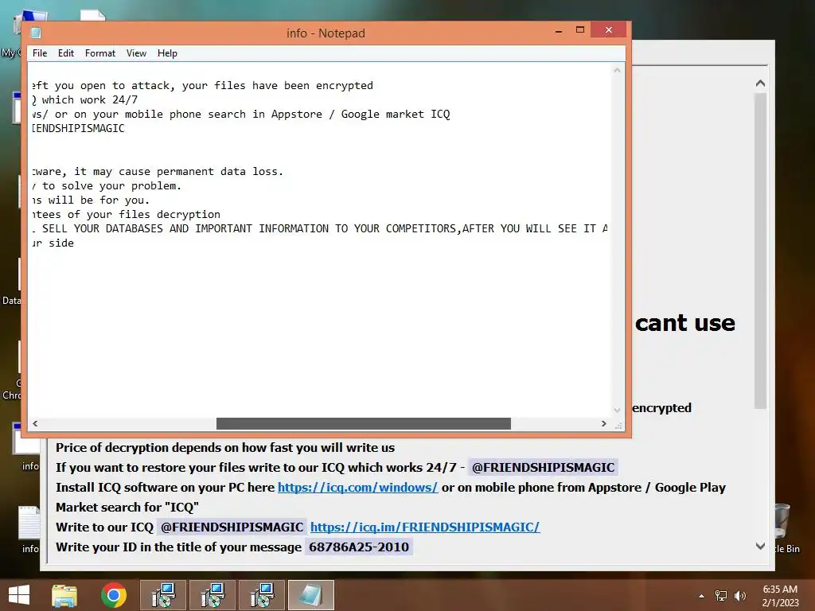Click 'files have been encrypted' line in Notepad
Image resolution: width=815 pixels, height=611 pixels.
[202, 85]
